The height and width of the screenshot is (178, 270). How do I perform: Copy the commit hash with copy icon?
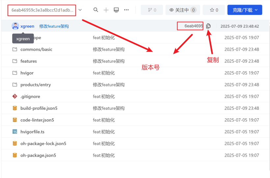208,26
